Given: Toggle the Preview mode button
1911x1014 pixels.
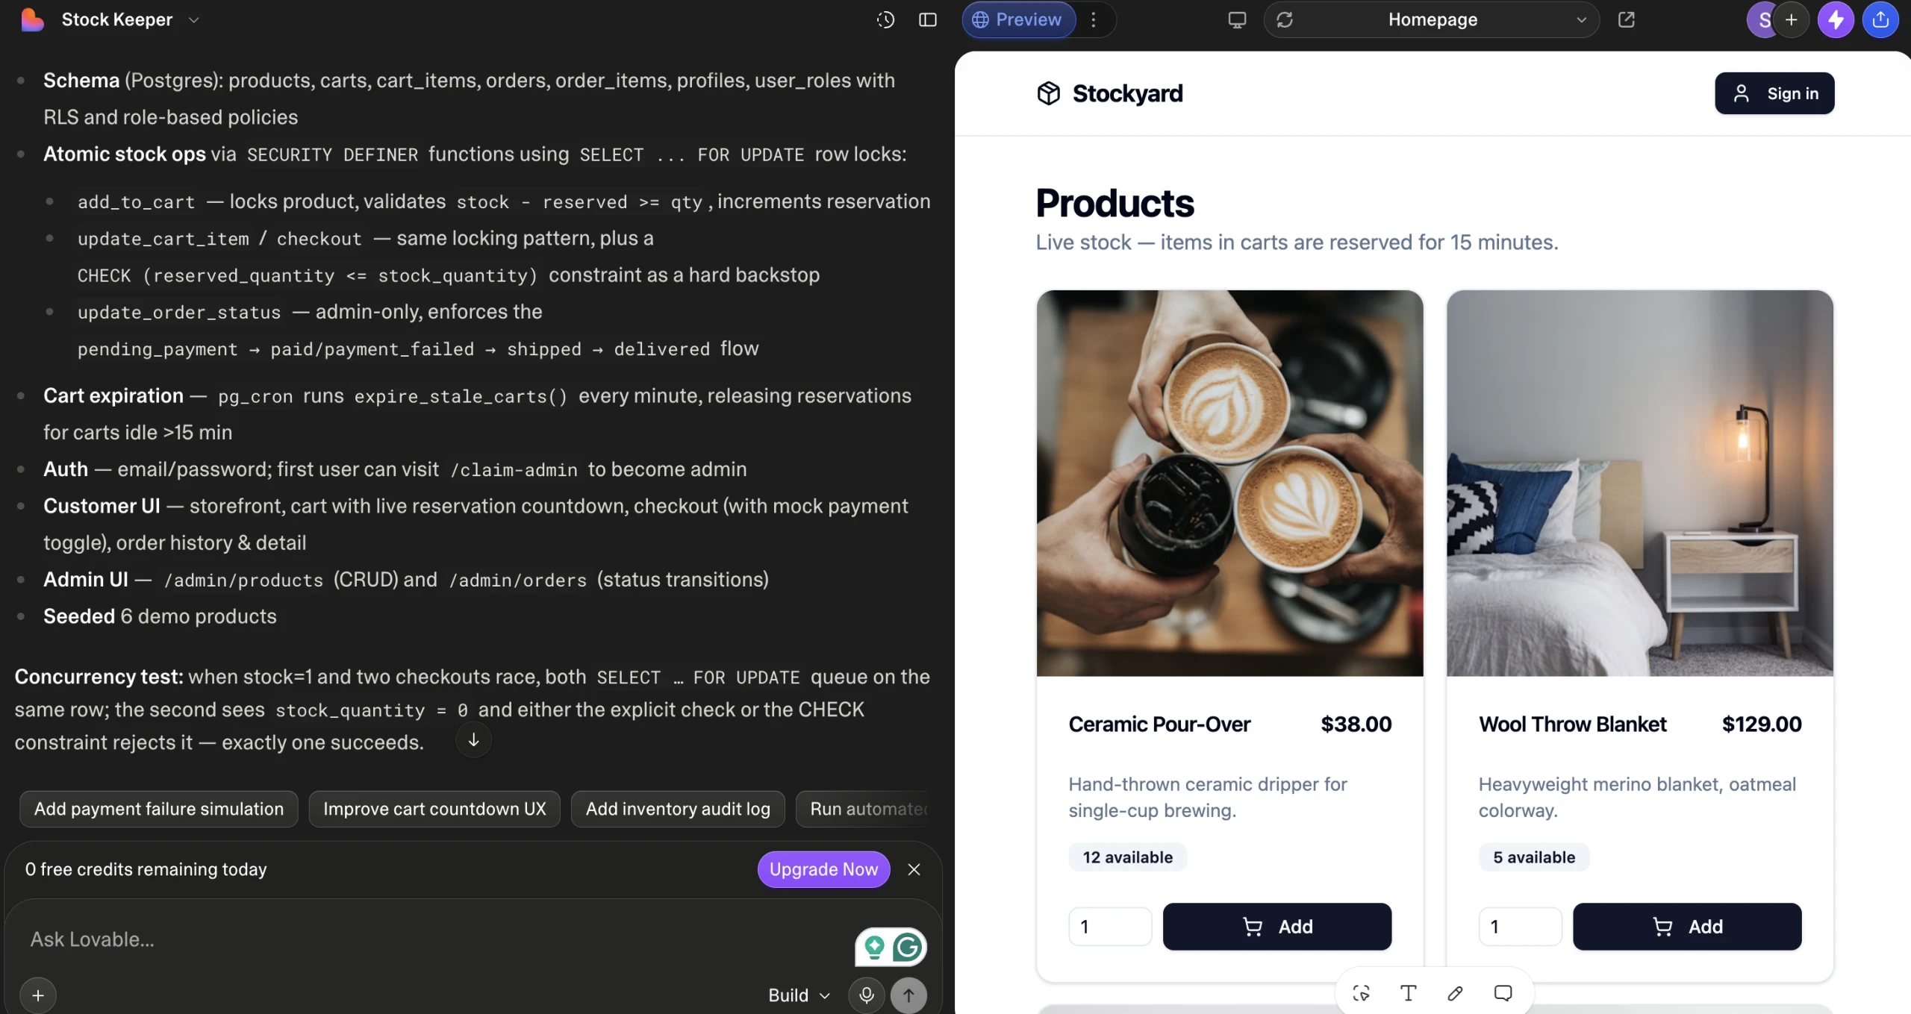Looking at the screenshot, I should tap(1018, 19).
